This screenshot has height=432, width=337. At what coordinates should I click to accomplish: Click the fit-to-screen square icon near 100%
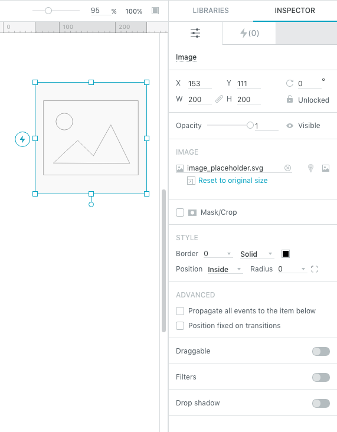point(155,11)
